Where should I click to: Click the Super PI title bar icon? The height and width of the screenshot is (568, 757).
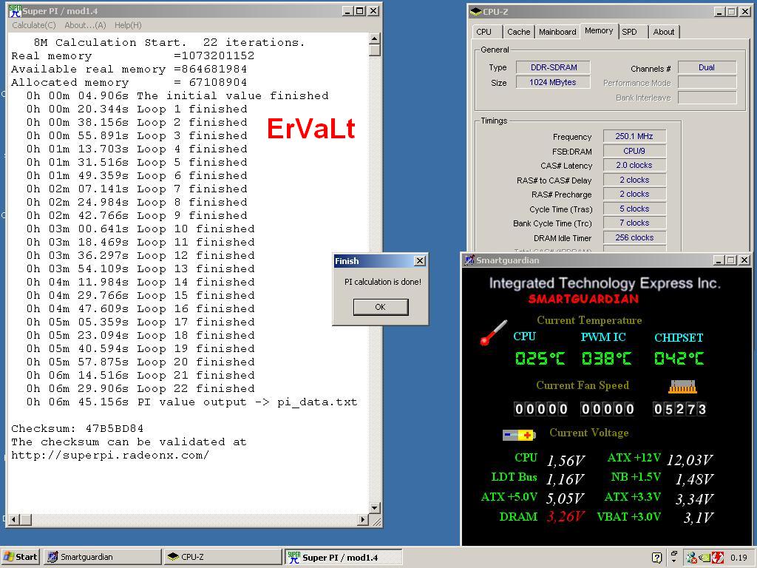click(x=14, y=11)
